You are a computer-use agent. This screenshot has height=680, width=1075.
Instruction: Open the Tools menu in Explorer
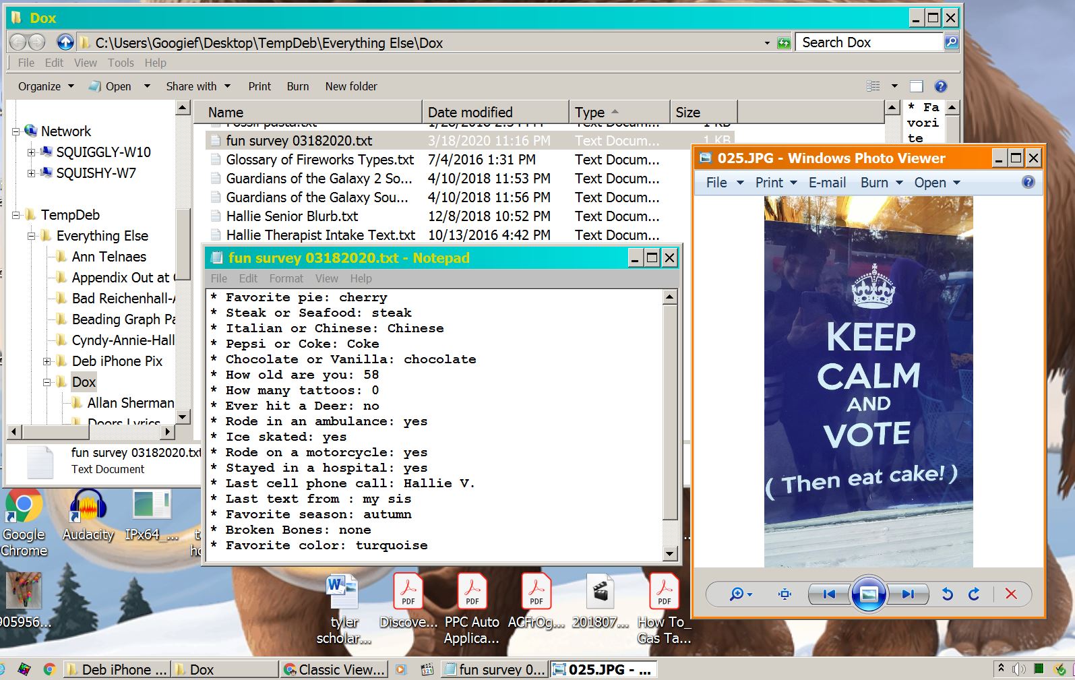click(x=121, y=63)
